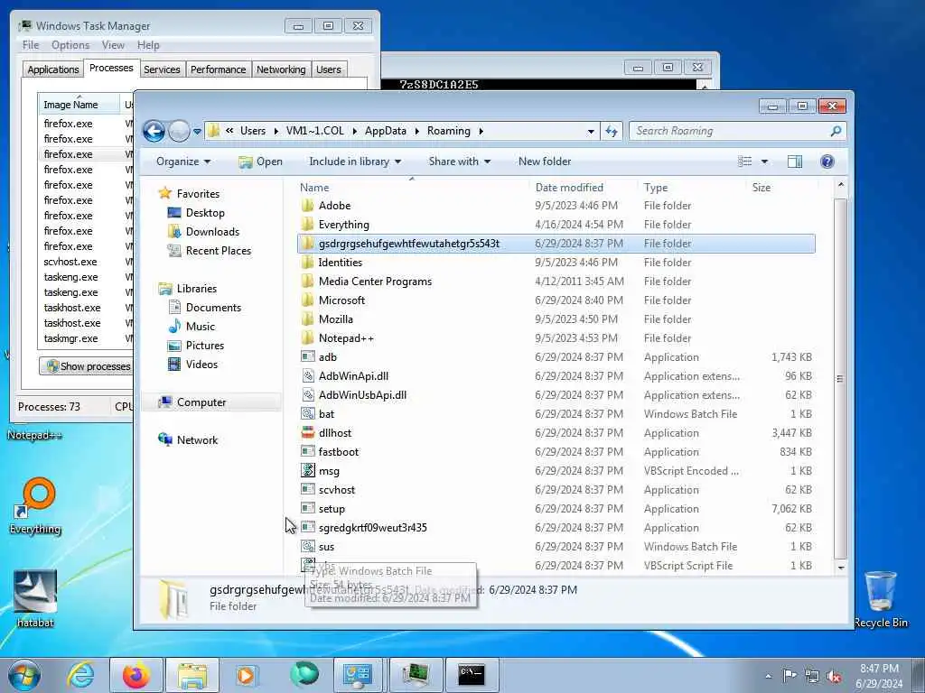Click Show processes button in Task Manager
The height and width of the screenshot is (693, 925).
tap(86, 366)
